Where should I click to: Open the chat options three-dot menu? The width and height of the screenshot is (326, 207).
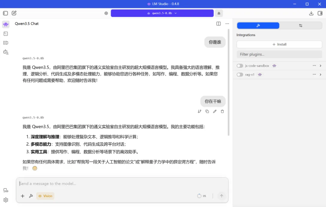click(227, 24)
